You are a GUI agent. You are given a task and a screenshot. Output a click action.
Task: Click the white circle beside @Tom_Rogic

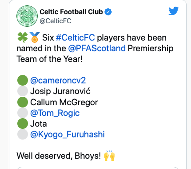tap(23, 113)
